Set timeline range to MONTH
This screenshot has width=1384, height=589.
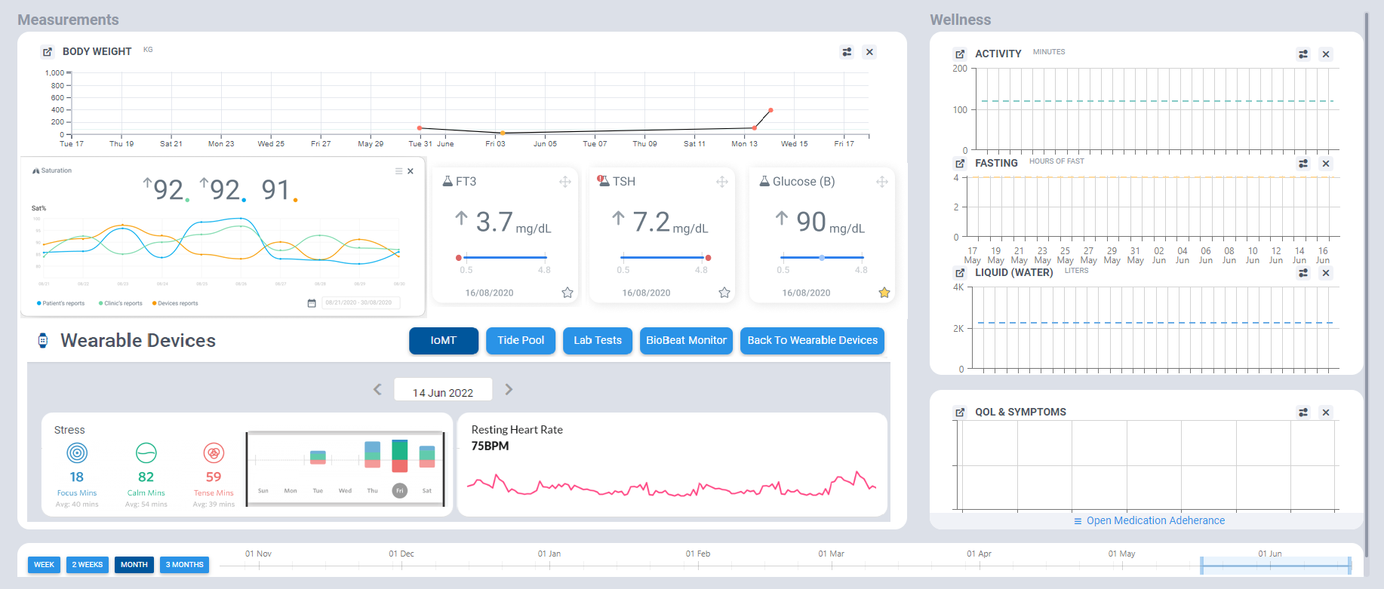tap(134, 565)
